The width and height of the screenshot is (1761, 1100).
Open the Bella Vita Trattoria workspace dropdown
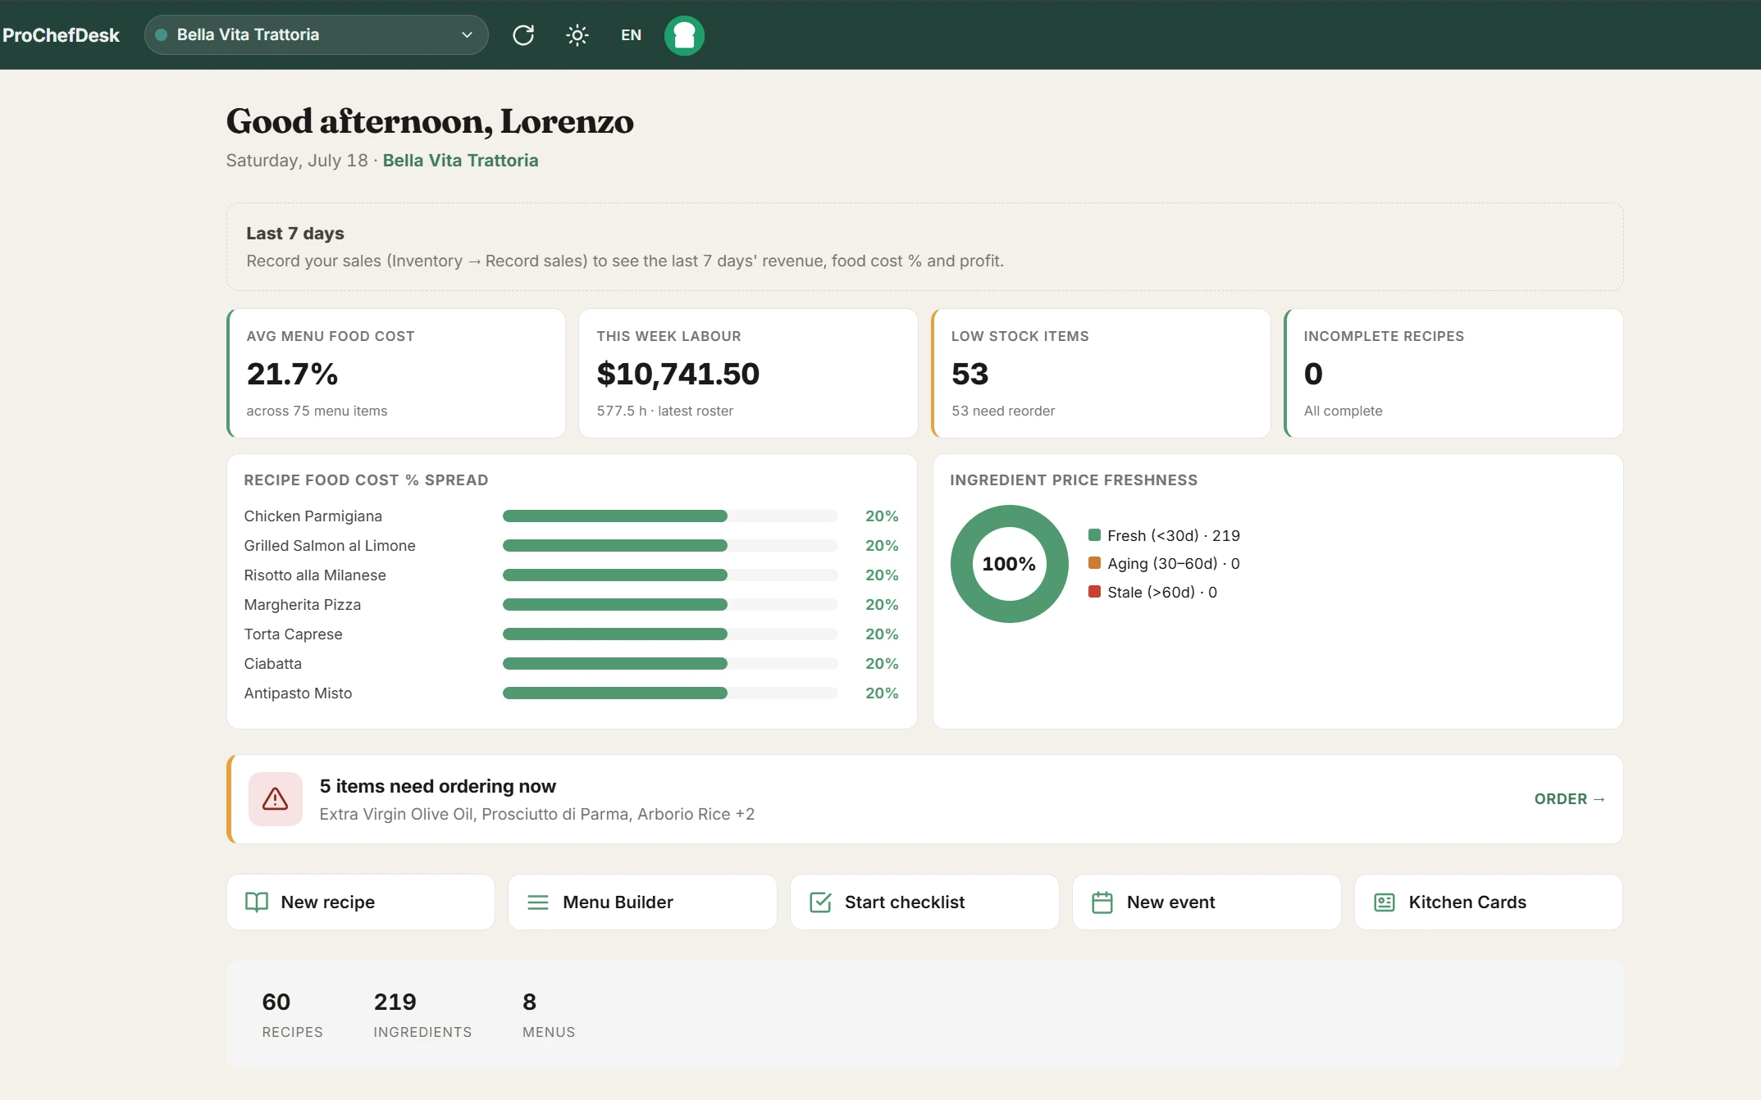pyautogui.click(x=316, y=35)
